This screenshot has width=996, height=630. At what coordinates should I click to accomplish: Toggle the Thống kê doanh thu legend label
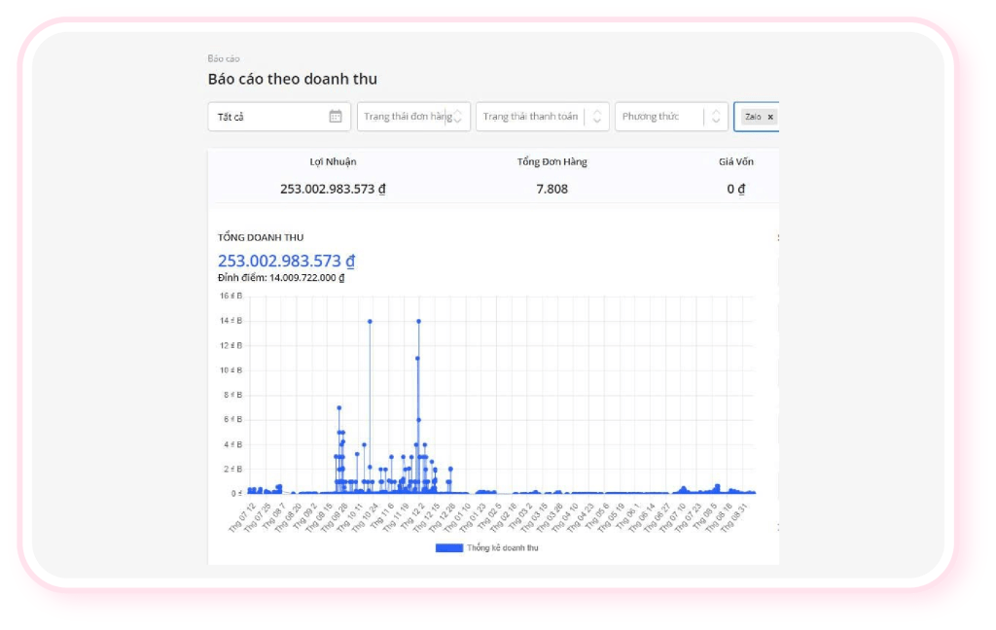tap(502, 548)
